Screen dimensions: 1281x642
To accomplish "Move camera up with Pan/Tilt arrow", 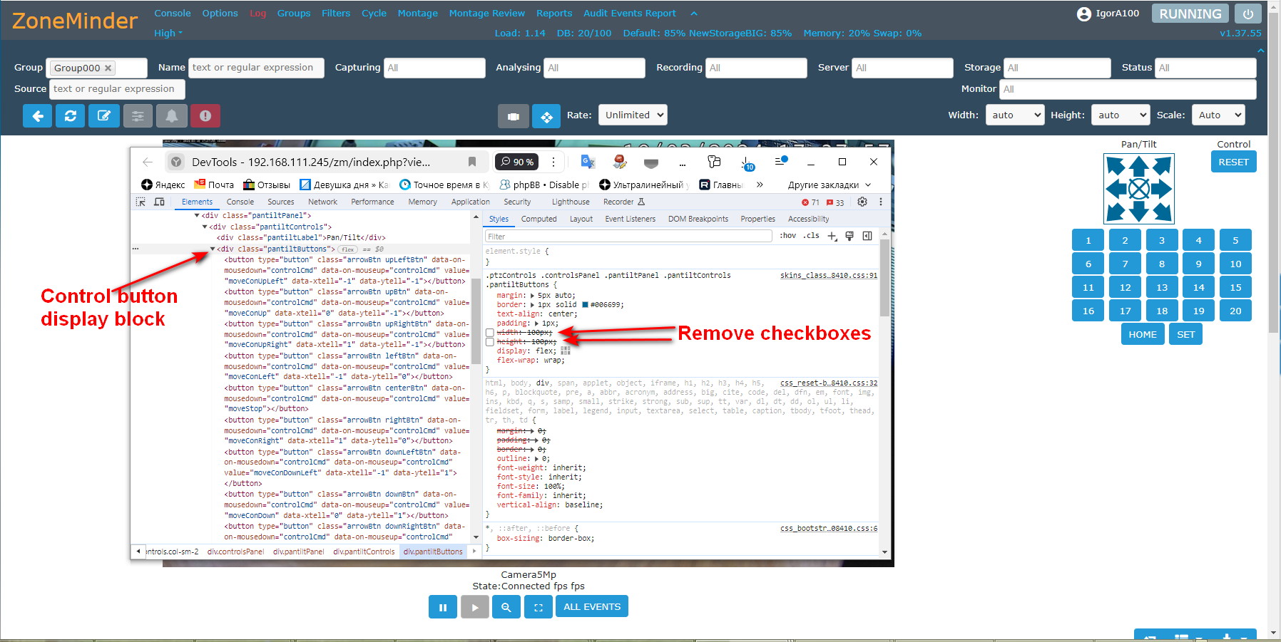I will pyautogui.click(x=1139, y=166).
